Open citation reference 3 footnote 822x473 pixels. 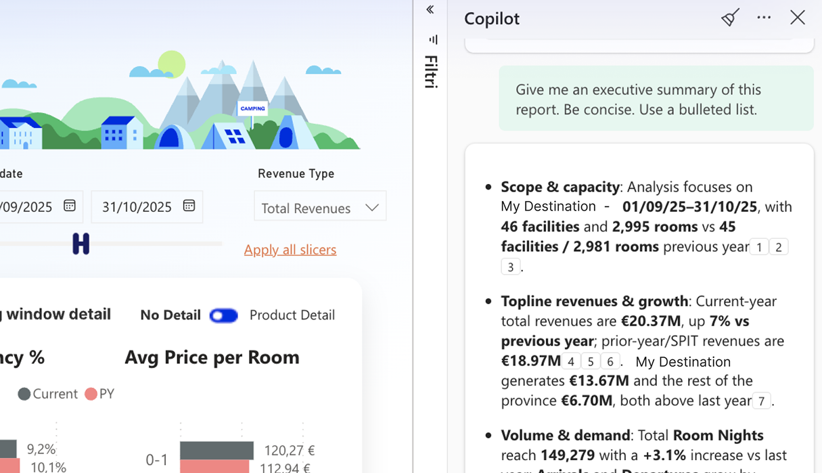(511, 267)
